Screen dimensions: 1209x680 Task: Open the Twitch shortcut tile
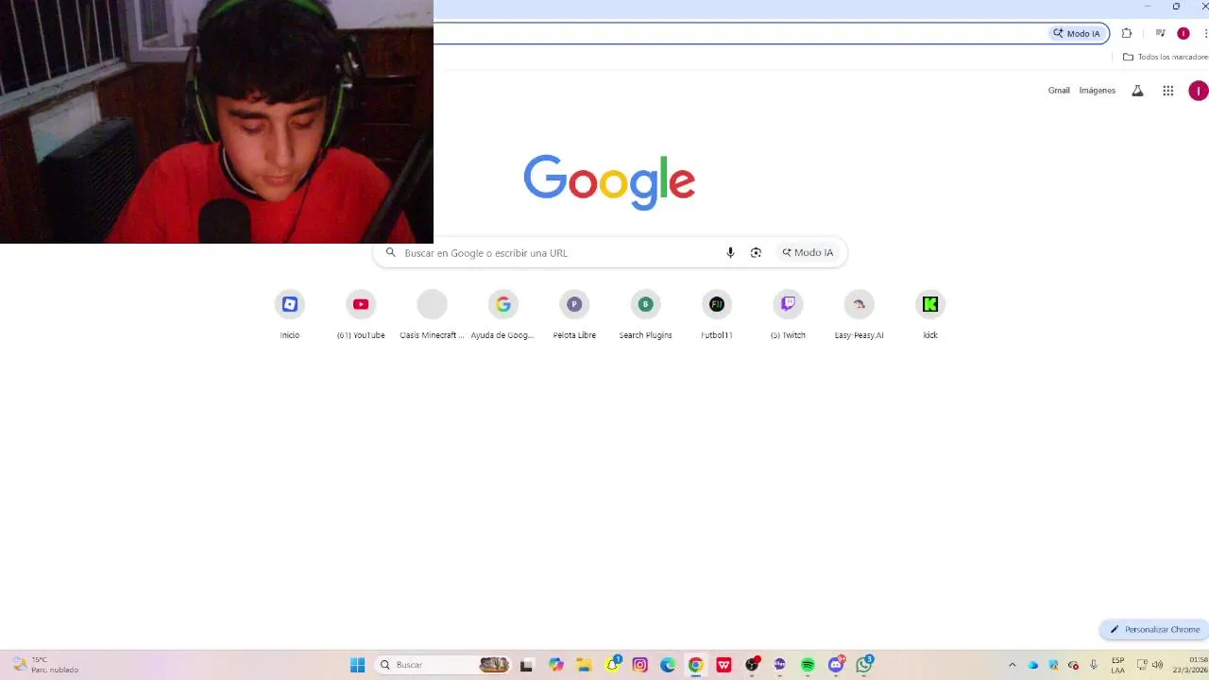(788, 314)
